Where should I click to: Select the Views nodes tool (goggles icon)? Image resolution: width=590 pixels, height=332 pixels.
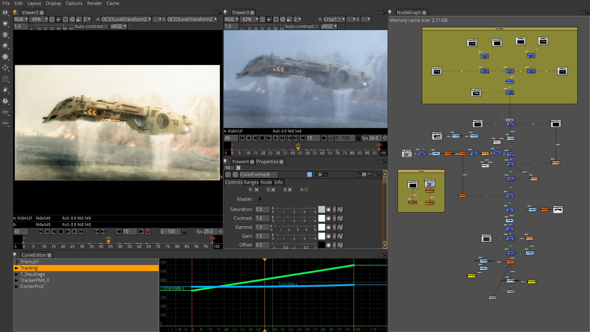[6, 112]
